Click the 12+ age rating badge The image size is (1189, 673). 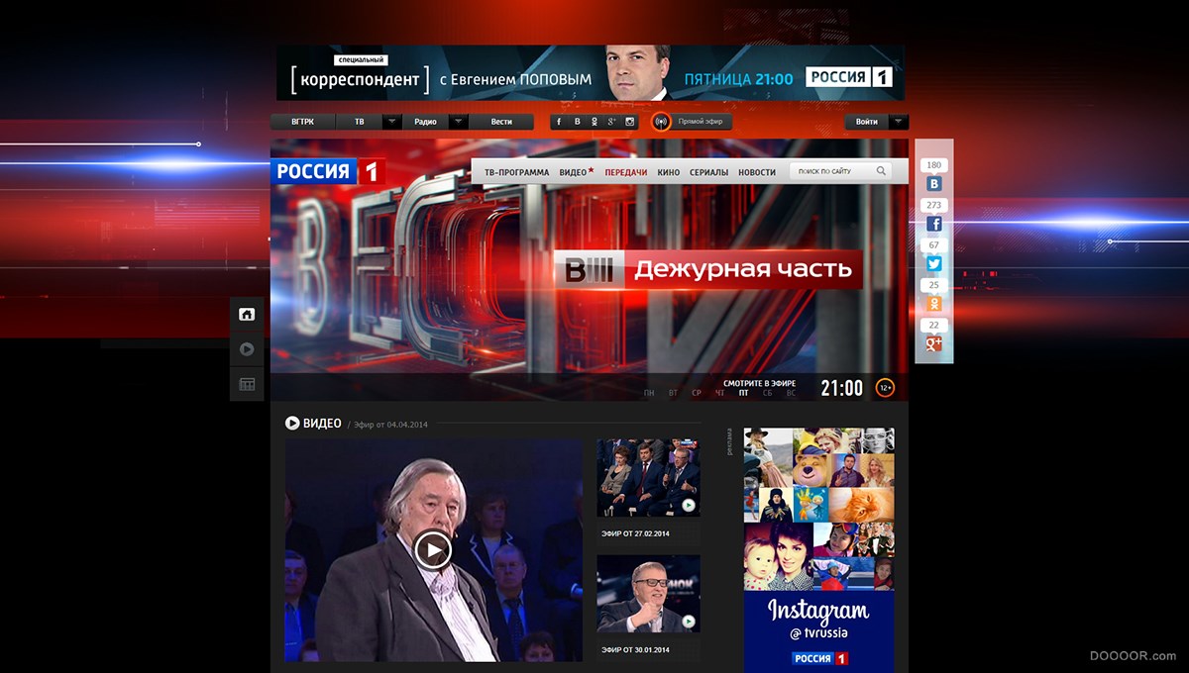[885, 388]
